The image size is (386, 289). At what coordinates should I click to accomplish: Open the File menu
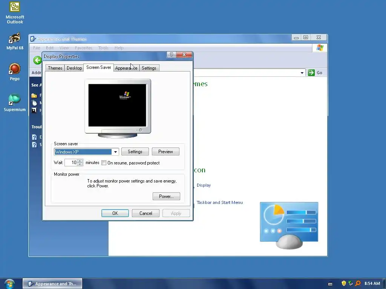37,48
